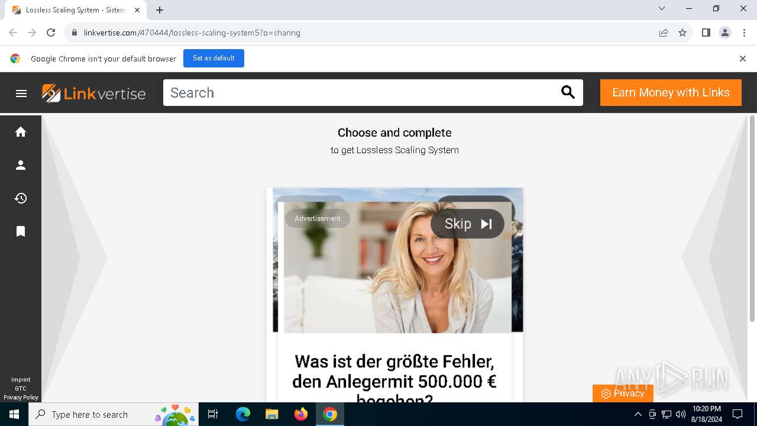The width and height of the screenshot is (757, 426).
Task: Select Chrome on the taskbar
Action: coord(330,414)
